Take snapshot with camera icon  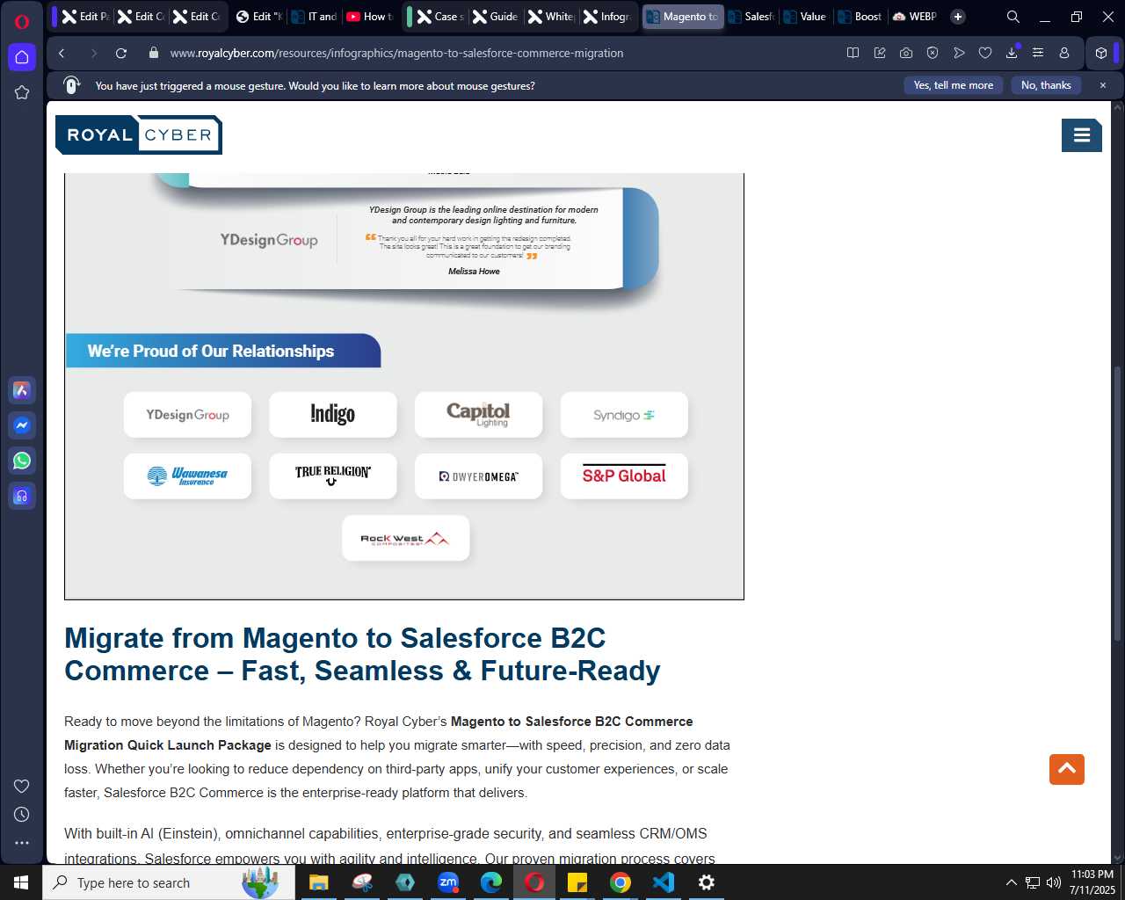906,53
